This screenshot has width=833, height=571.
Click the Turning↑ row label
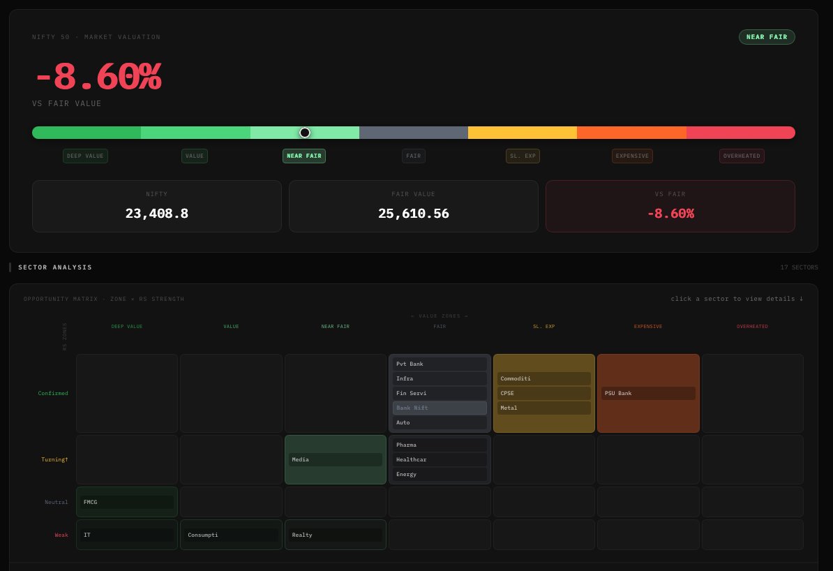[x=54, y=459]
